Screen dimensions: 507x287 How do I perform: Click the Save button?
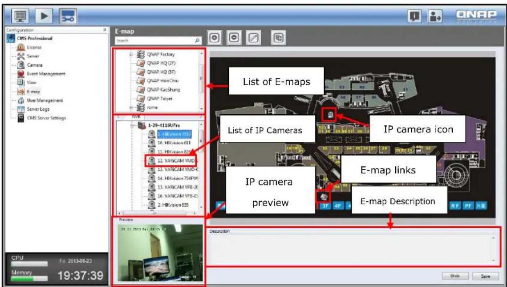[x=485, y=276]
